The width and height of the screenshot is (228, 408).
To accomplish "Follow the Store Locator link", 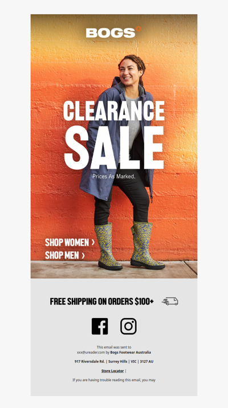I will (112, 371).
